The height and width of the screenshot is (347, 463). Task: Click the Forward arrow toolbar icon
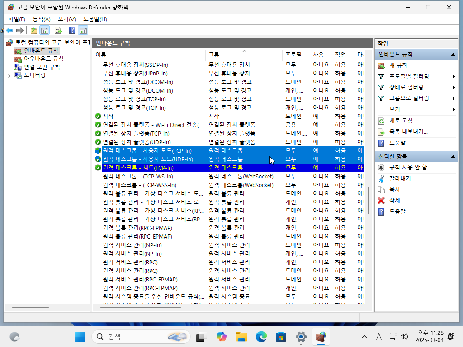click(x=20, y=30)
